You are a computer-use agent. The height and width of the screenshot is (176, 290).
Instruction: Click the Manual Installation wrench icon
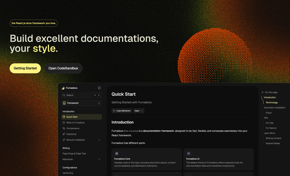(x=64, y=140)
